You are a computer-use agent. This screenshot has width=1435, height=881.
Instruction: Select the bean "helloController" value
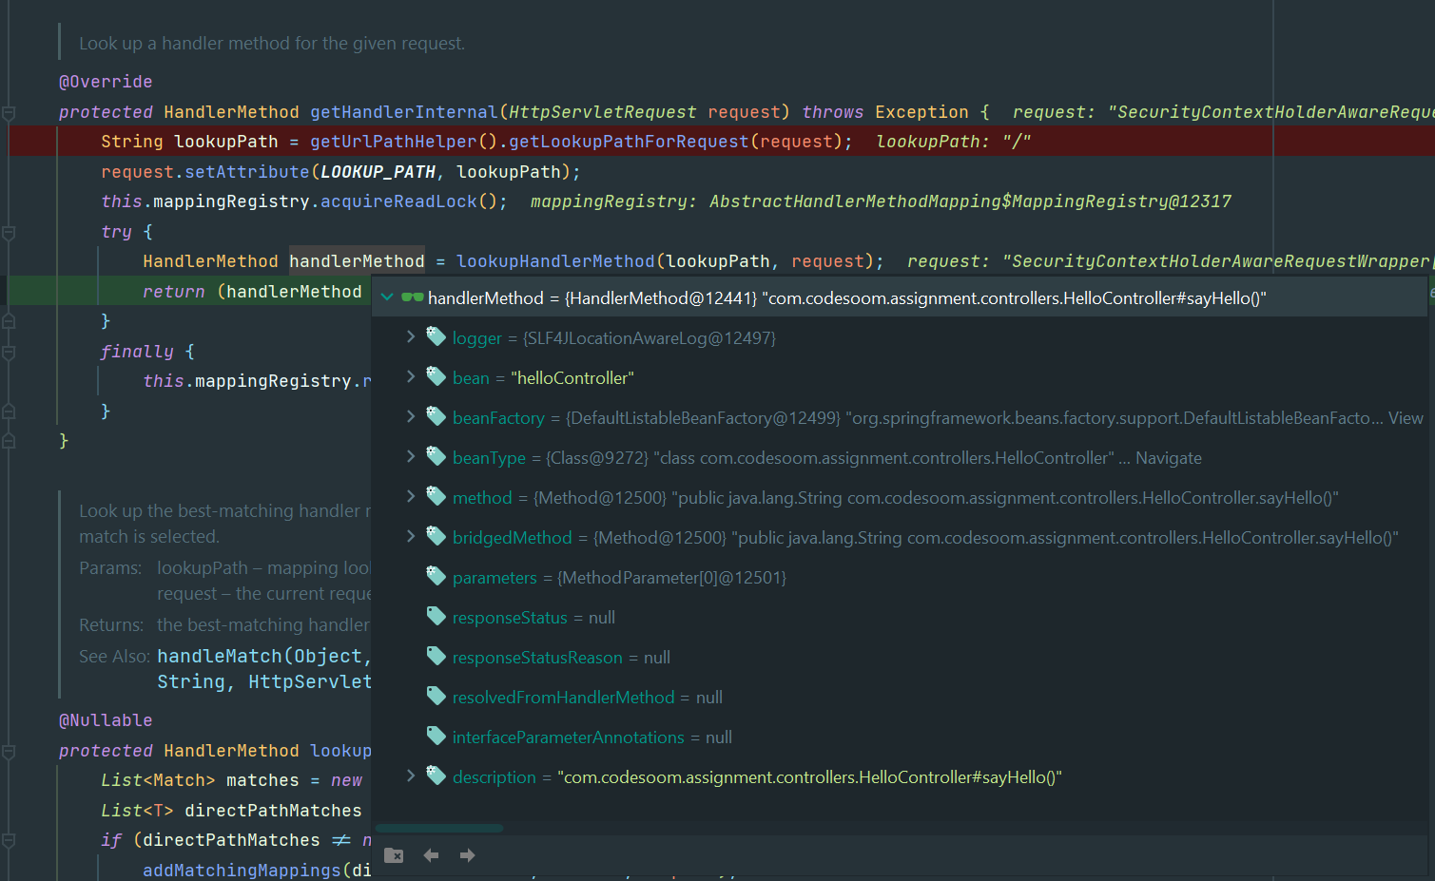(572, 378)
